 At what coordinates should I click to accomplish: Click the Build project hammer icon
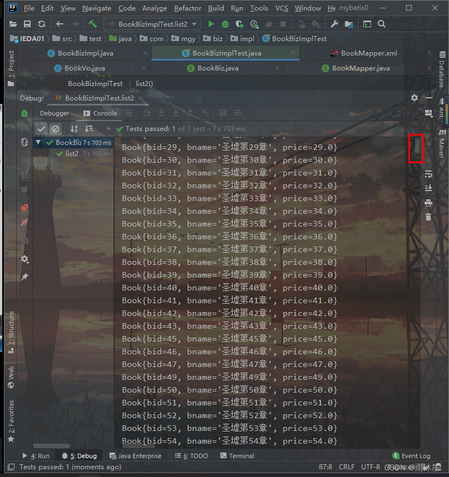pyautogui.click(x=92, y=24)
